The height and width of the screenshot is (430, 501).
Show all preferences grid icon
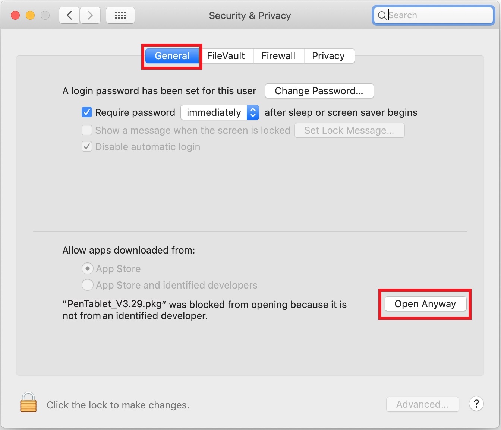(x=120, y=15)
